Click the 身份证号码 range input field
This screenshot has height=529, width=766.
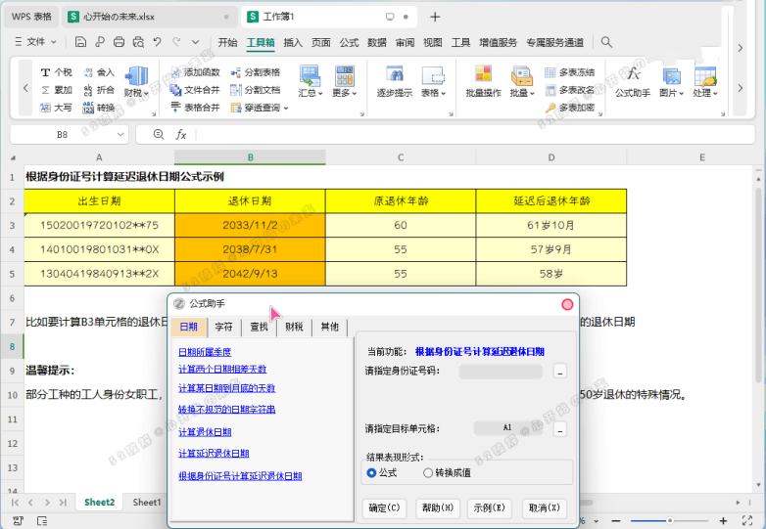point(501,371)
